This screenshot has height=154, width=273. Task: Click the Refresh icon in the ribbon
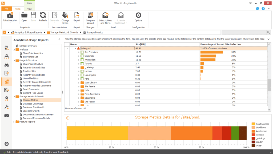click(x=43, y=15)
